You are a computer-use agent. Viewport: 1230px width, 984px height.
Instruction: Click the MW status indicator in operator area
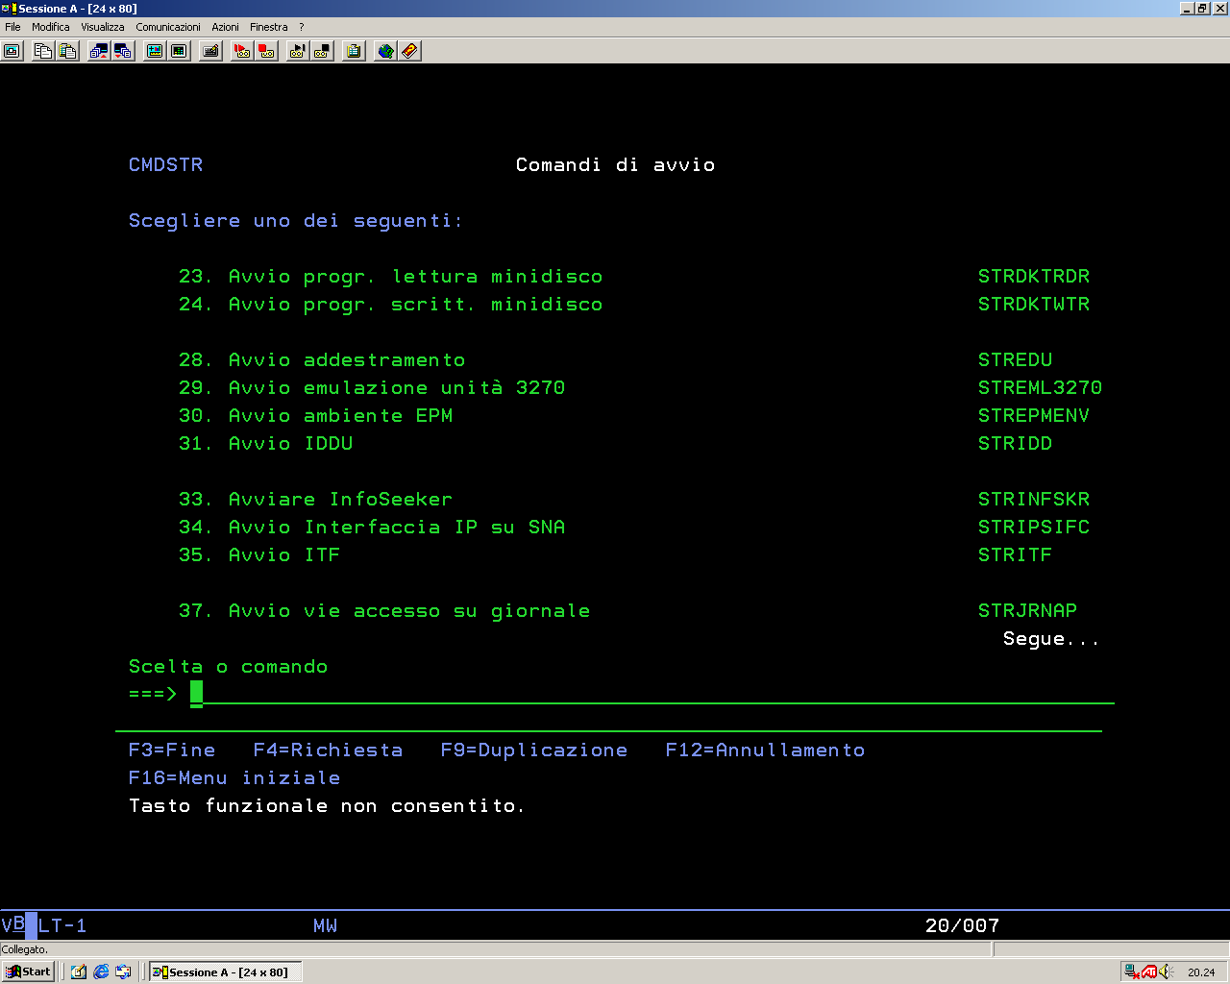coord(325,926)
